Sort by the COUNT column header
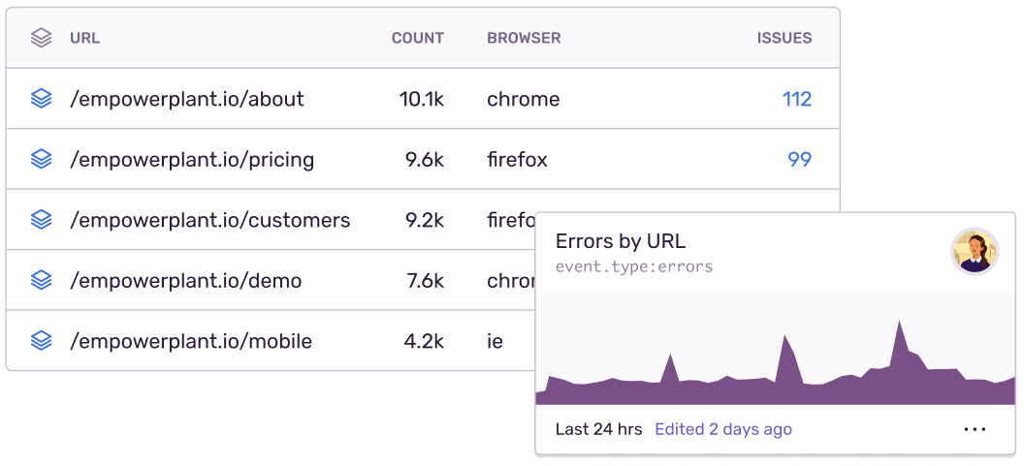This screenshot has width=1024, height=466. pyautogui.click(x=417, y=39)
